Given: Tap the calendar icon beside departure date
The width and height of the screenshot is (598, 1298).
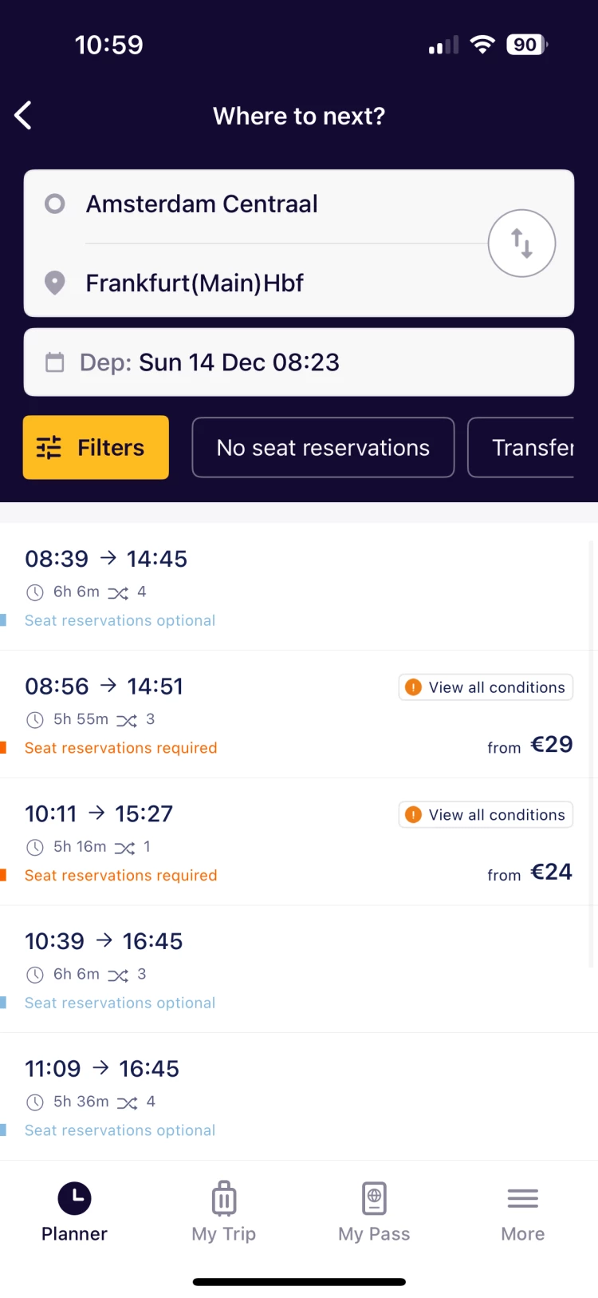Looking at the screenshot, I should [55, 362].
